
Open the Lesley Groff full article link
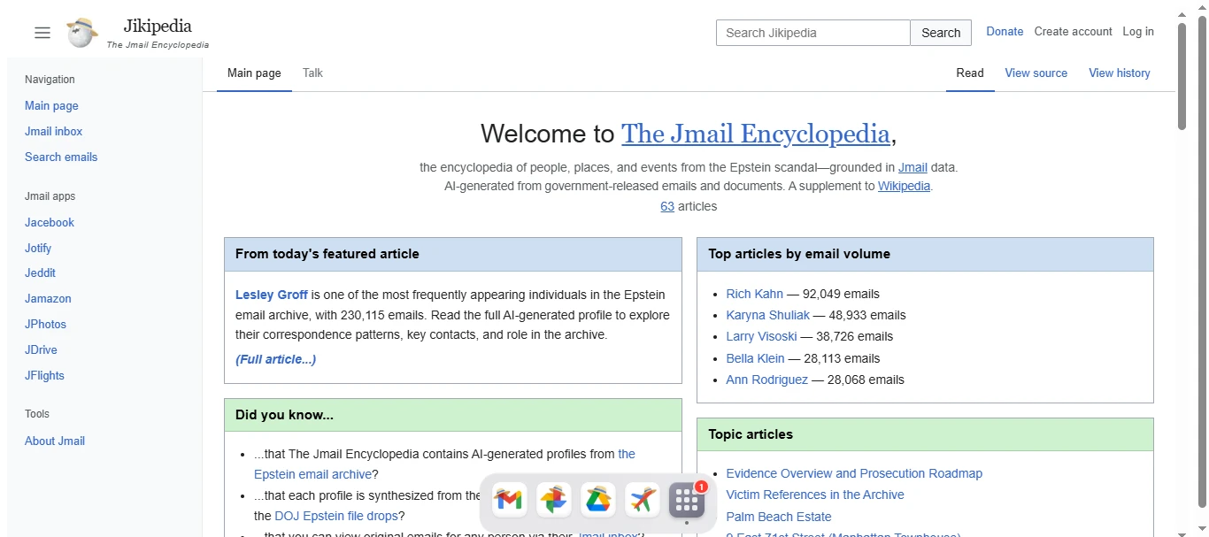[275, 359]
